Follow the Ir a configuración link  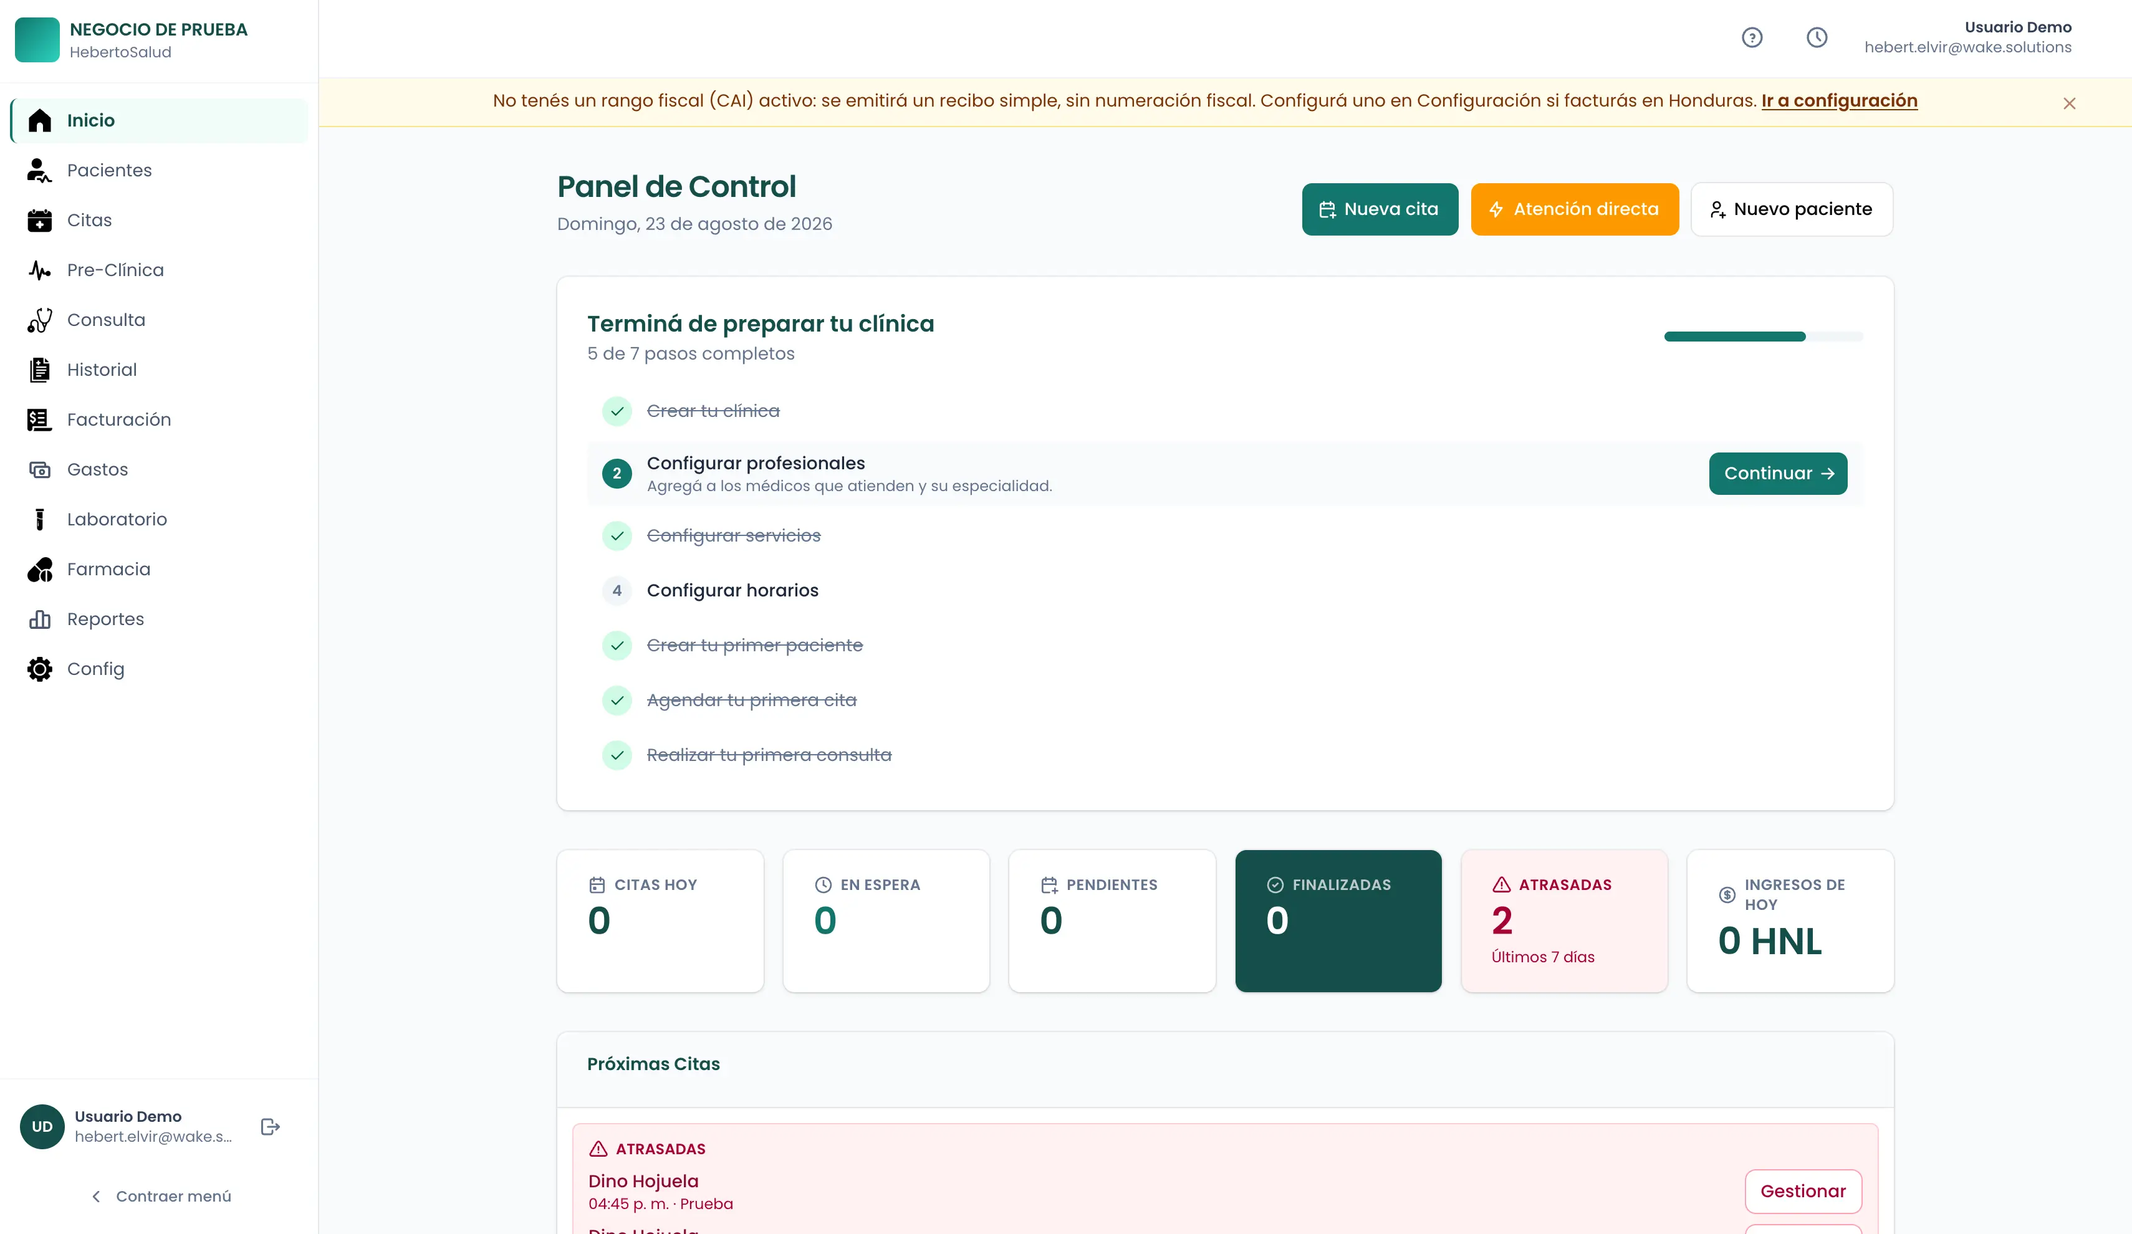click(1839, 100)
